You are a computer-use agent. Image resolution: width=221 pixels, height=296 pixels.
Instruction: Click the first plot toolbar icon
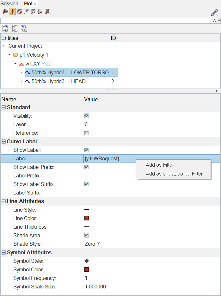(5, 11)
